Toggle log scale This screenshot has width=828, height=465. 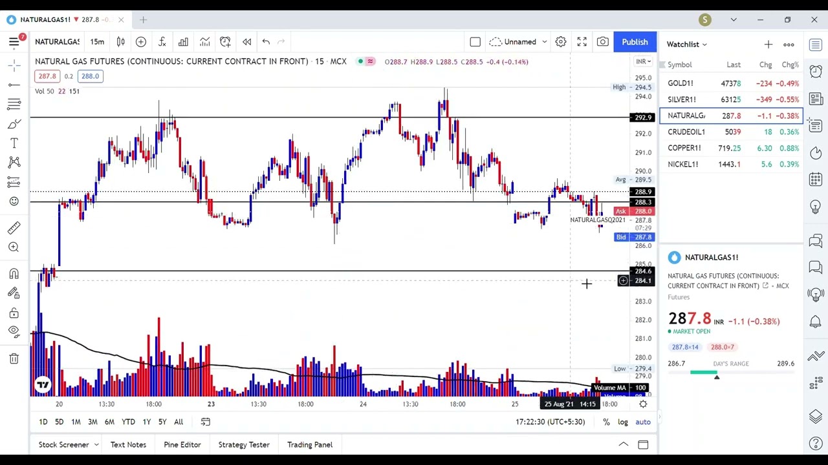point(622,422)
